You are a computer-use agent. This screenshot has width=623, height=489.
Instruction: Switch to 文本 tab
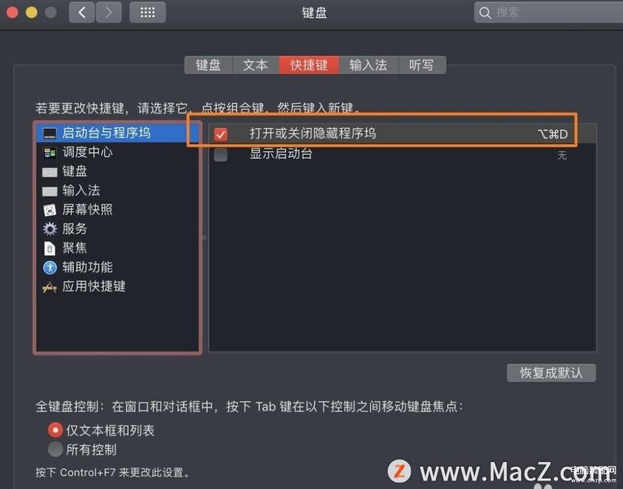click(256, 65)
